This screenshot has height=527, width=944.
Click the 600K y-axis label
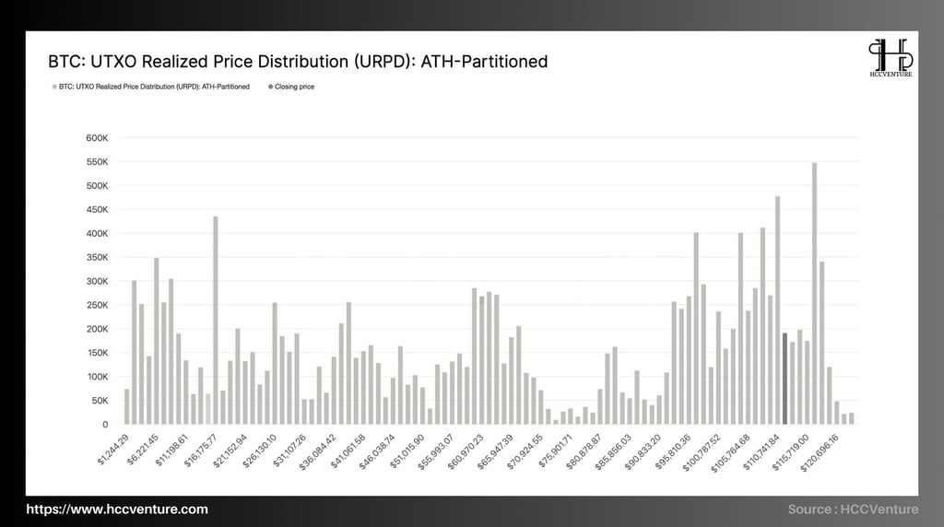click(97, 138)
